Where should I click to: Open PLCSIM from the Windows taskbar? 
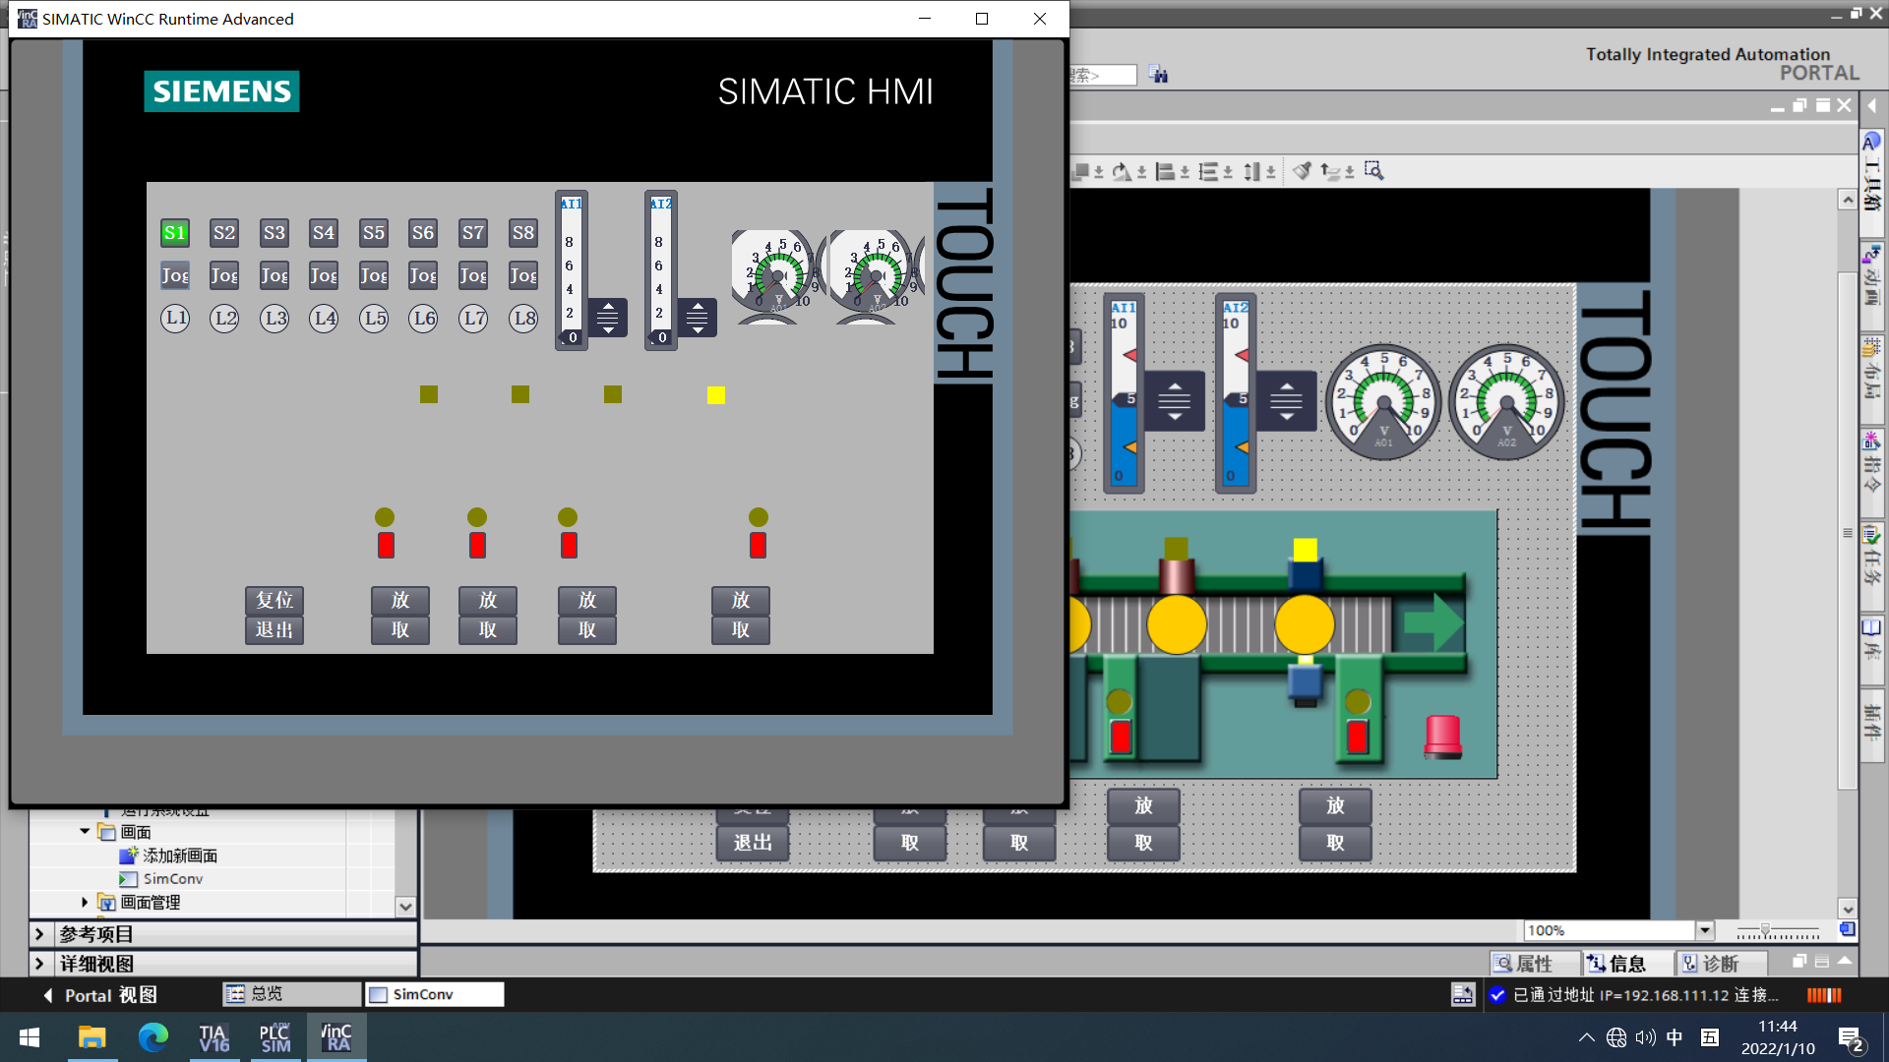click(x=274, y=1037)
